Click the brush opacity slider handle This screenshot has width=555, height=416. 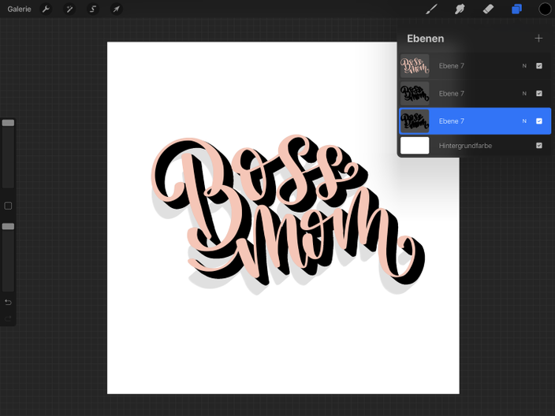[x=8, y=226]
